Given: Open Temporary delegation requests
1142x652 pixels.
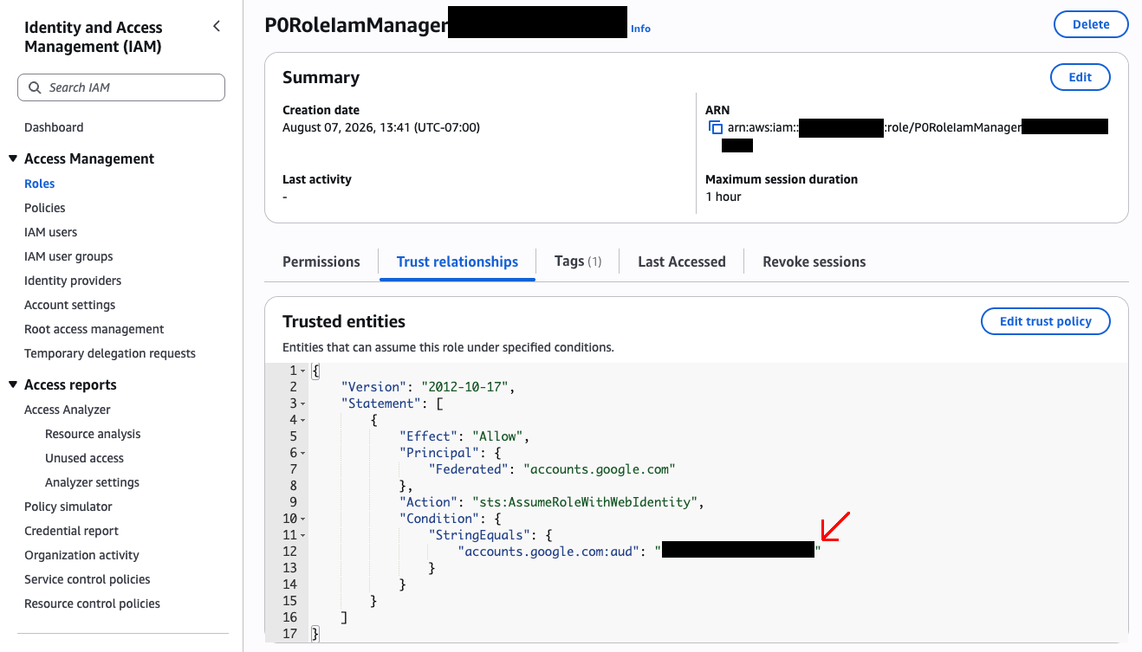Looking at the screenshot, I should tap(110, 353).
